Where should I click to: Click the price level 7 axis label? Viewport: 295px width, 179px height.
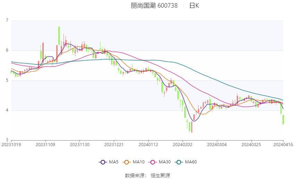[7, 21]
